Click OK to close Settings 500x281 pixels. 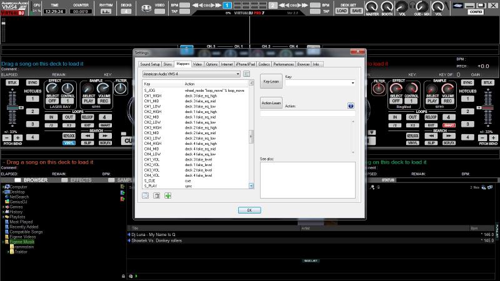coord(249,210)
